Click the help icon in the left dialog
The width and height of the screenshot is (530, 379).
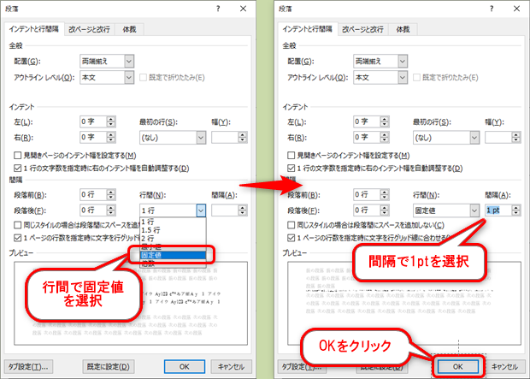pos(218,9)
